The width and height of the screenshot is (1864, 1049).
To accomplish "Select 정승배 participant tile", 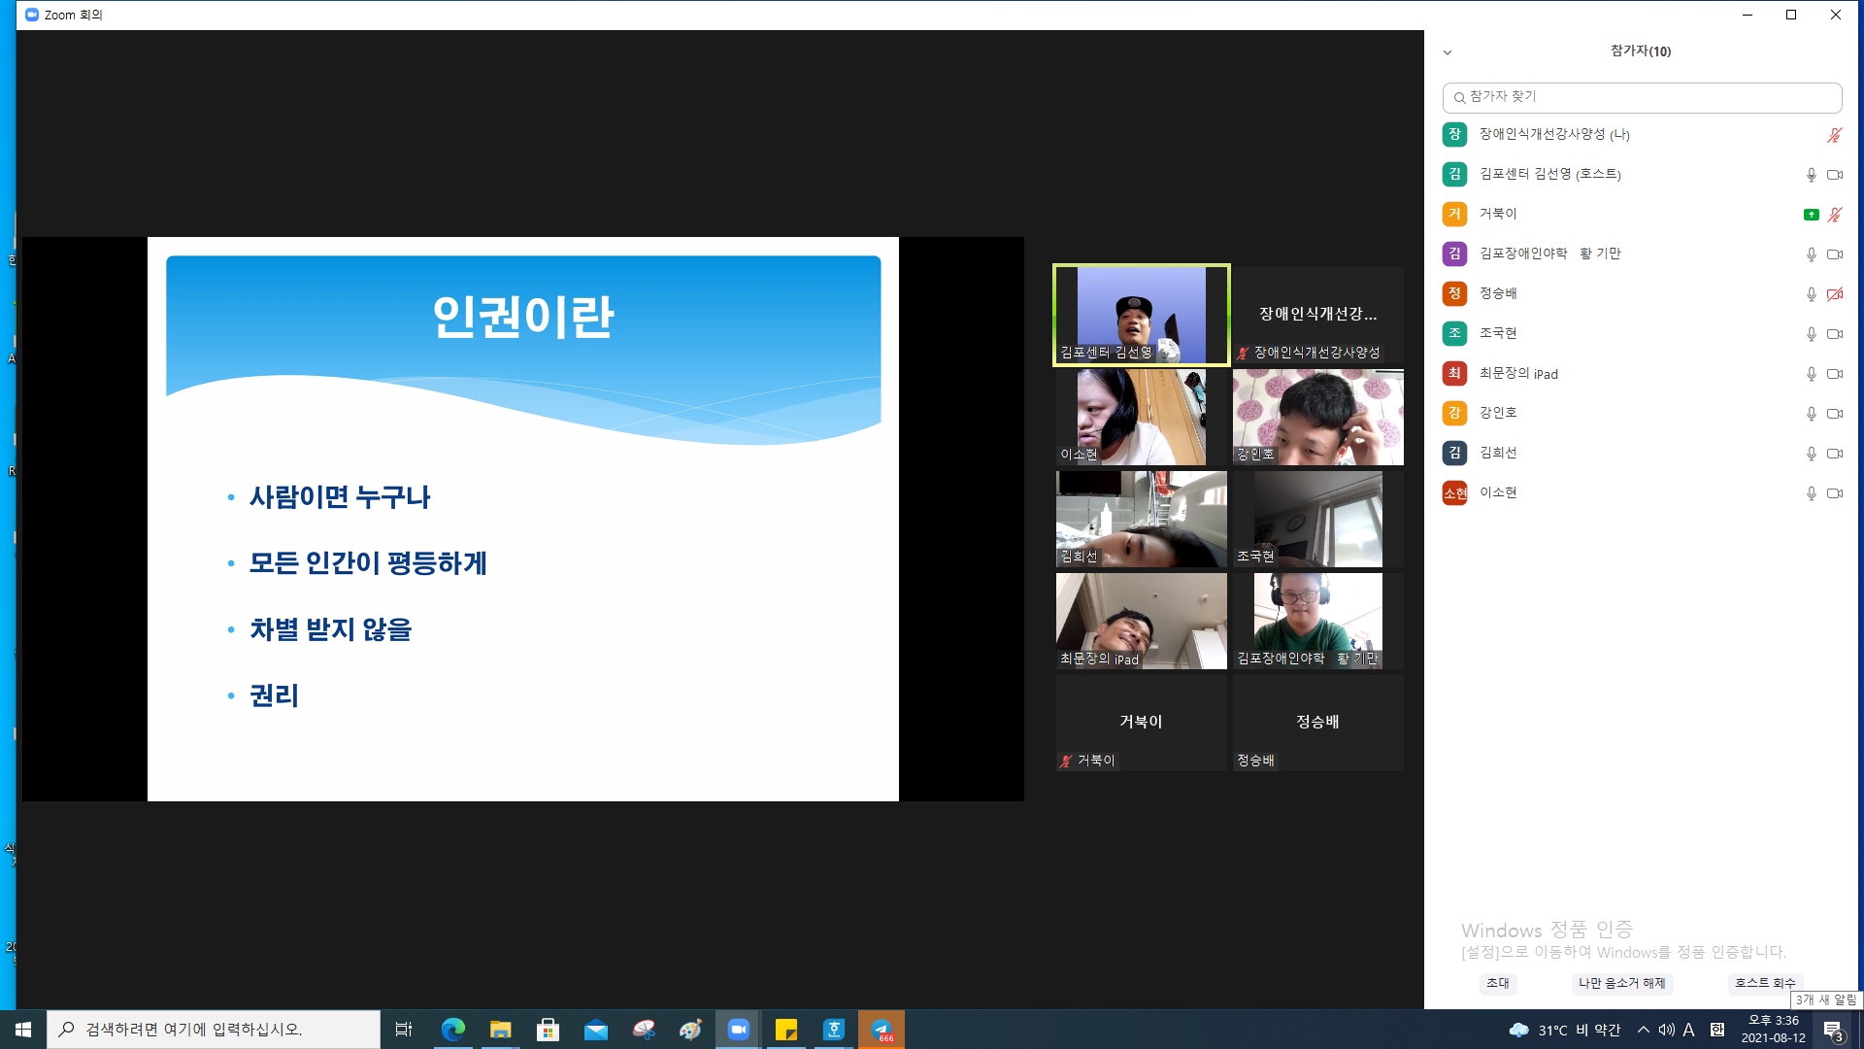I will [1317, 723].
